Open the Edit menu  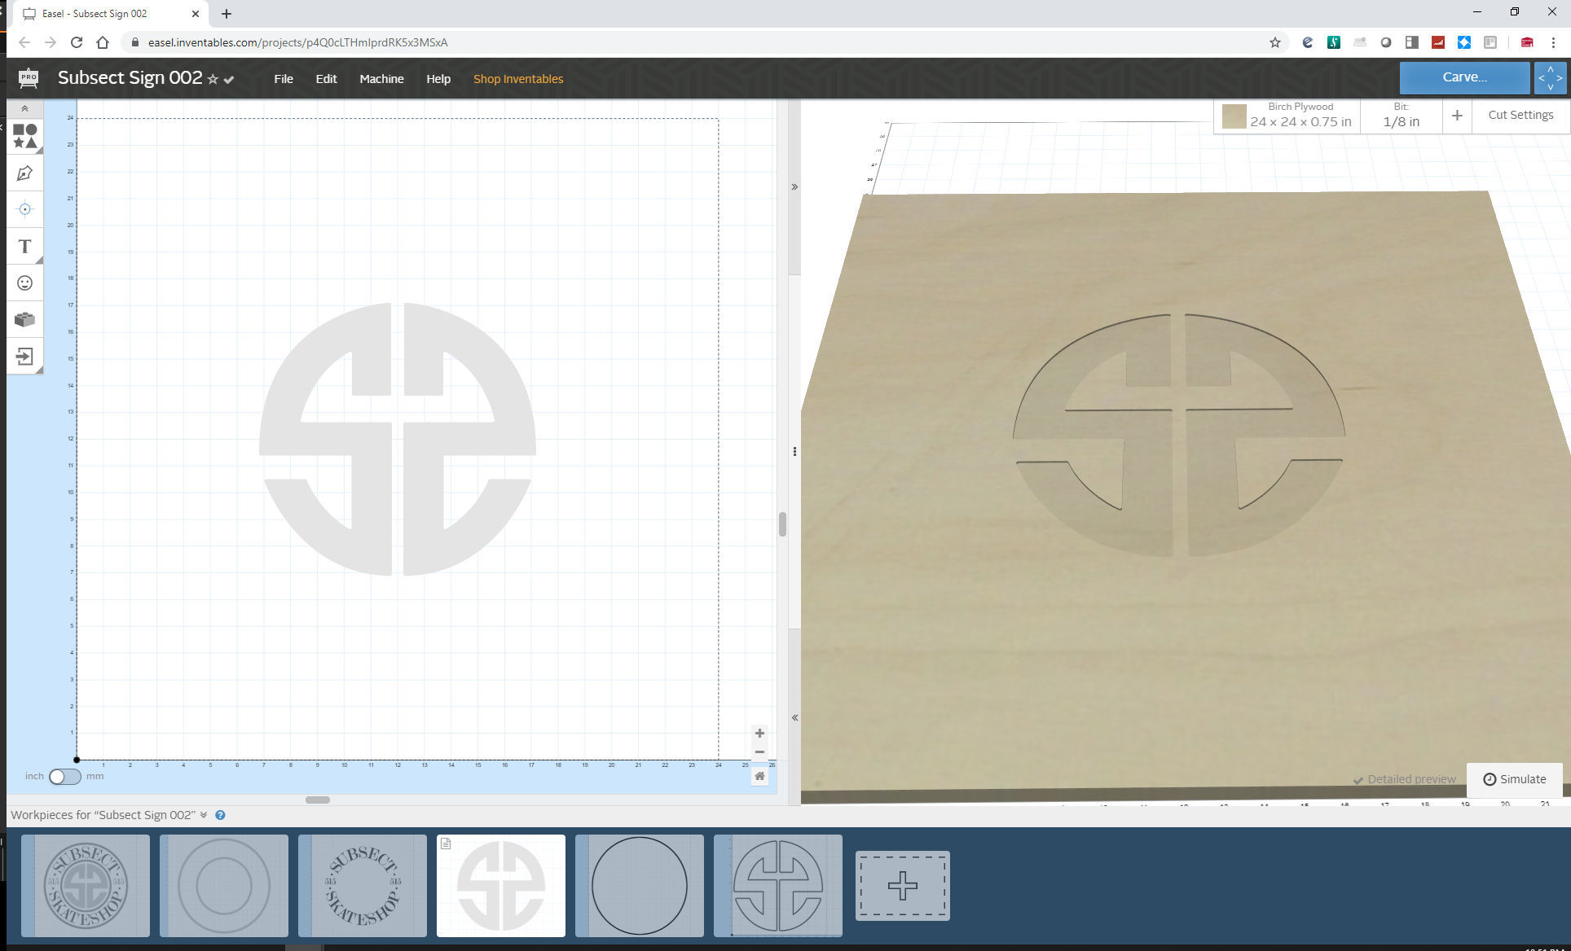click(x=326, y=79)
